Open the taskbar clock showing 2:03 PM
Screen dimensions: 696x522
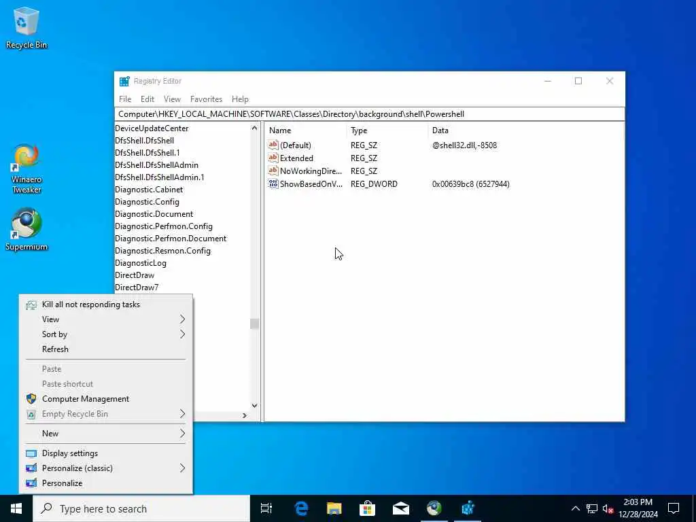(638, 508)
